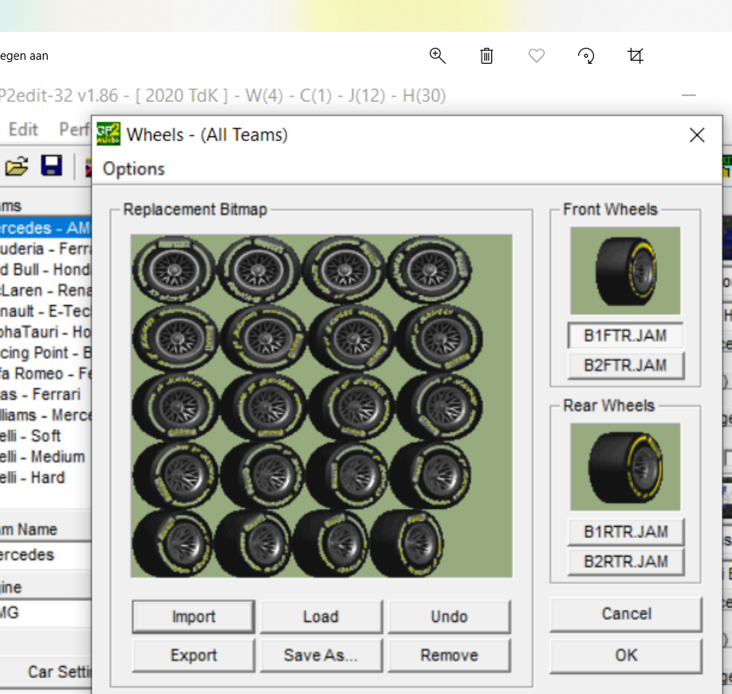Click the blue floppy disk save icon
This screenshot has height=694, width=732.
pyautogui.click(x=52, y=167)
